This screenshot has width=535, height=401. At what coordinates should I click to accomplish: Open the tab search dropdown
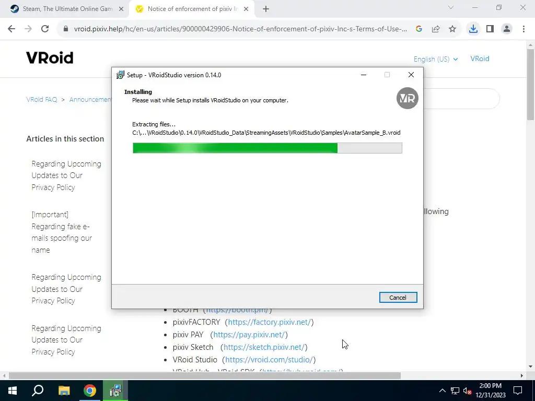(451, 7)
